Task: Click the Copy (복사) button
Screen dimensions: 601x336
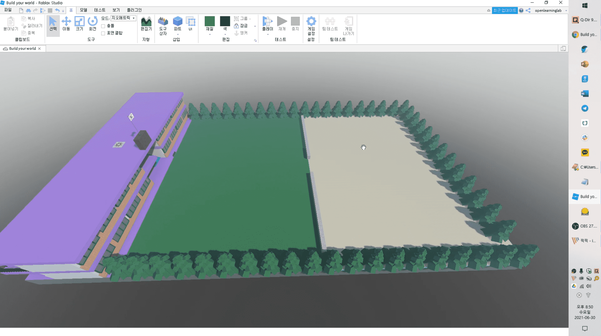Action: pos(28,18)
